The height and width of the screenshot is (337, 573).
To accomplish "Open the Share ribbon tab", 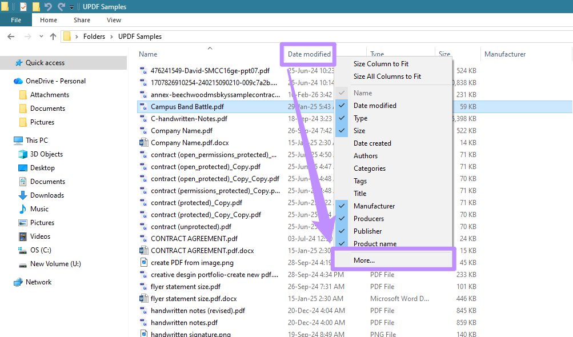I will pyautogui.click(x=82, y=20).
